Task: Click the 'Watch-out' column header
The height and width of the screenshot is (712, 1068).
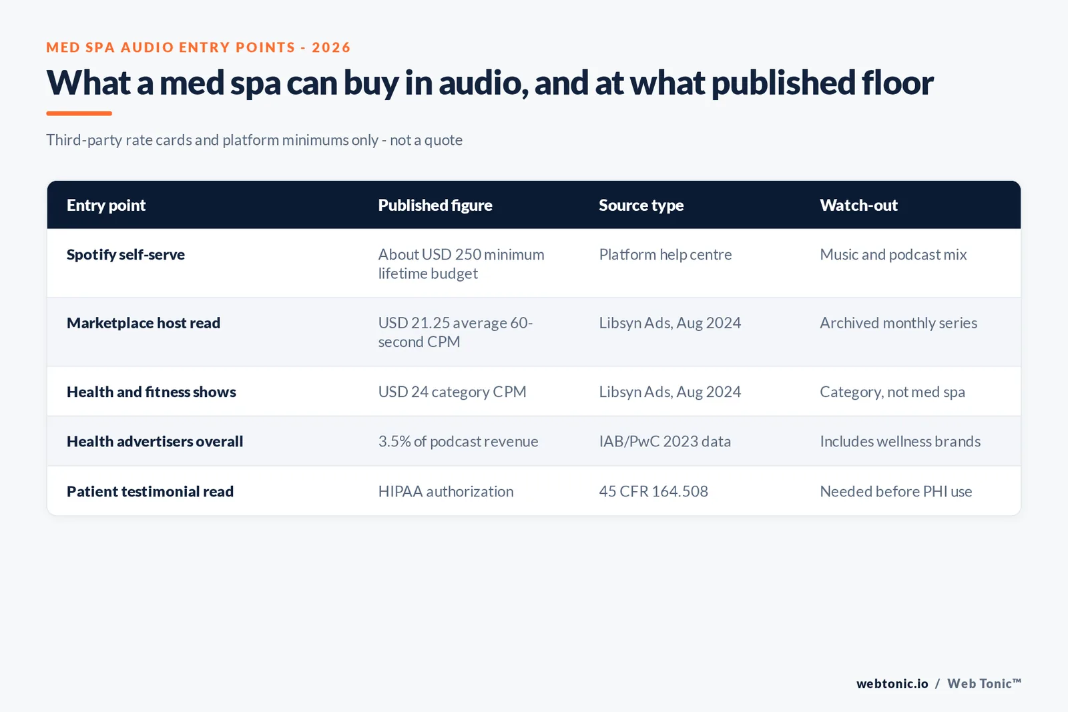Action: coord(858,206)
